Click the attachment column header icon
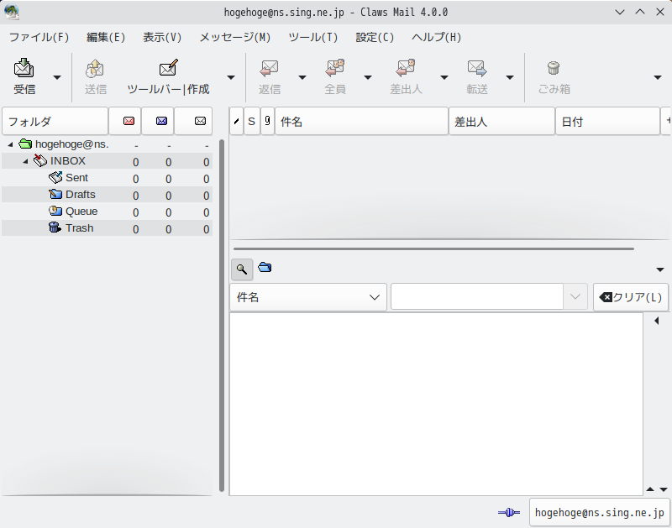Viewport: 672px width, 528px height. 267,121
